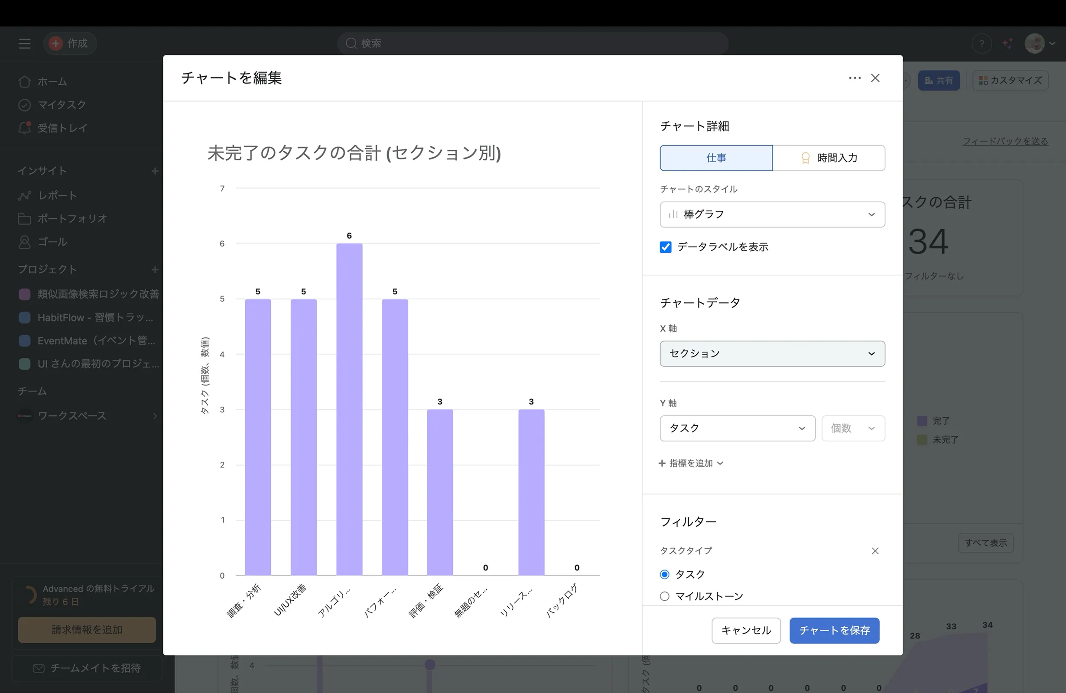The height and width of the screenshot is (693, 1066).
Task: Click the 未完了 legend color swatch
Action: click(922, 440)
